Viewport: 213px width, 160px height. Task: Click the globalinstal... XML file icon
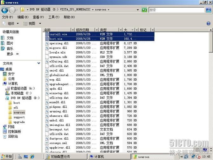coord(47,75)
